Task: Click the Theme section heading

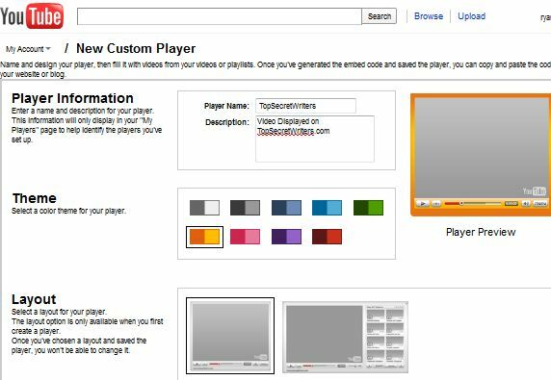Action: [35, 198]
